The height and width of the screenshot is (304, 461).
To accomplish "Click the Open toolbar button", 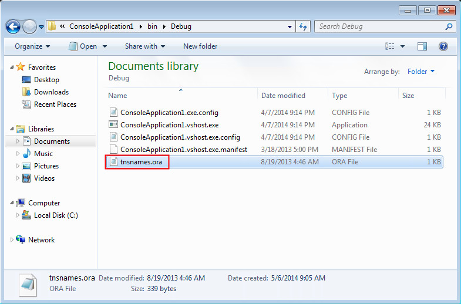I will [83, 46].
